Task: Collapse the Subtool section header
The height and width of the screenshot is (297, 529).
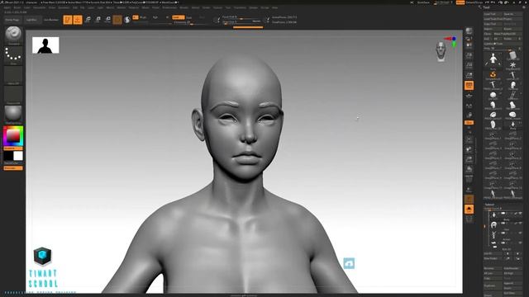Action: [x=489, y=205]
